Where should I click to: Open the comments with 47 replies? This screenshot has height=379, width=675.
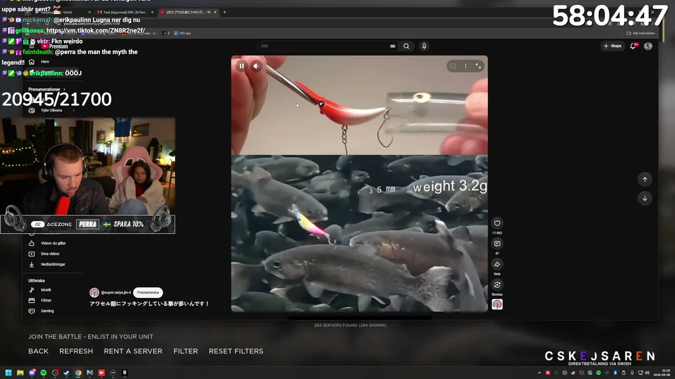[x=497, y=244]
